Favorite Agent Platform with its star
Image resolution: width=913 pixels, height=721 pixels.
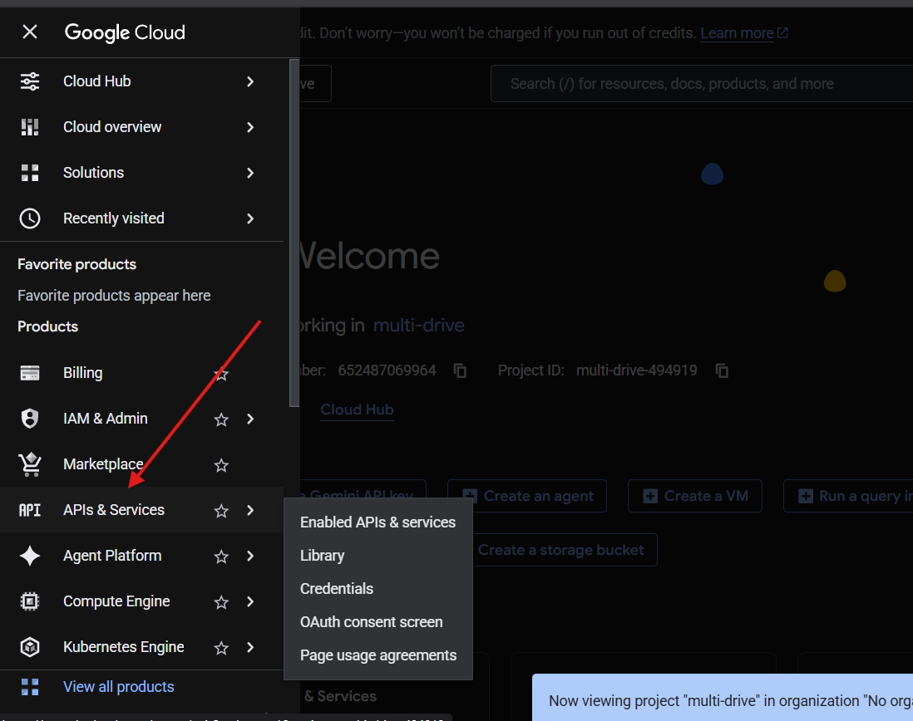(x=221, y=557)
